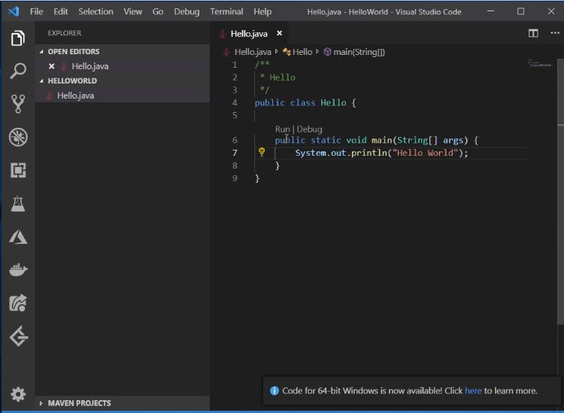
Task: Open the Search view in activity bar
Action: click(18, 71)
